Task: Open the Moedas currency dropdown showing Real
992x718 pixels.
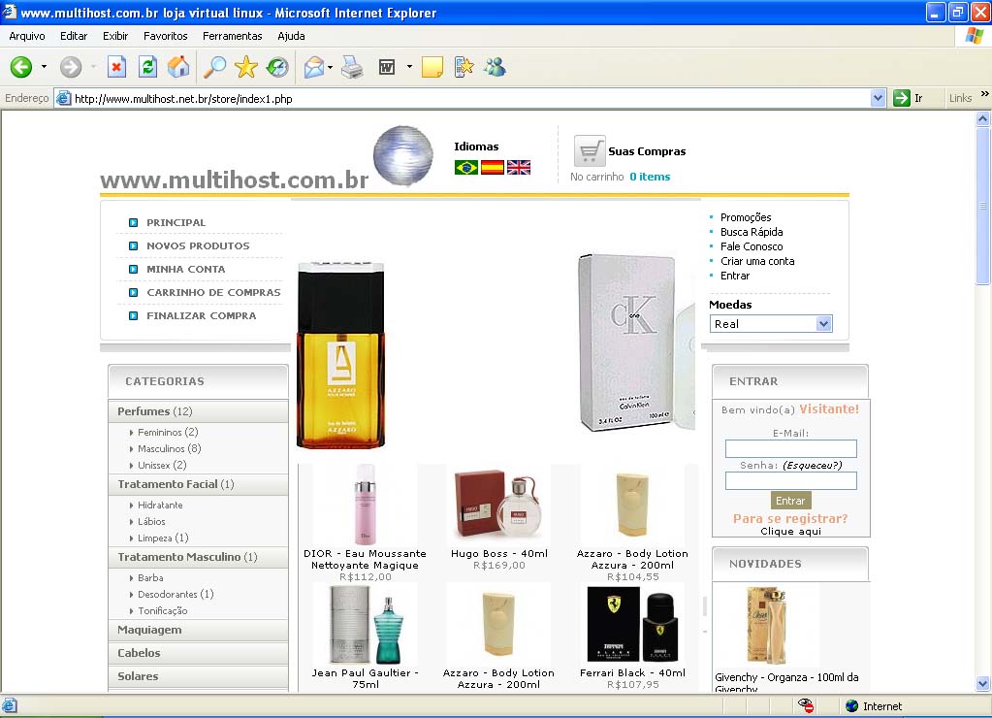Action: pos(771,323)
